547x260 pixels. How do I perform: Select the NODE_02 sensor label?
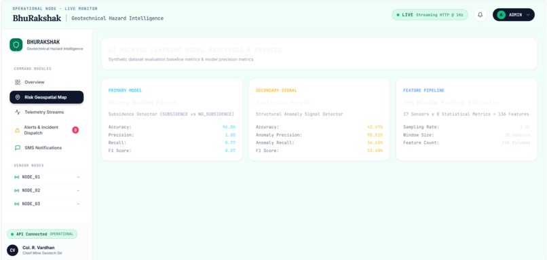point(31,191)
